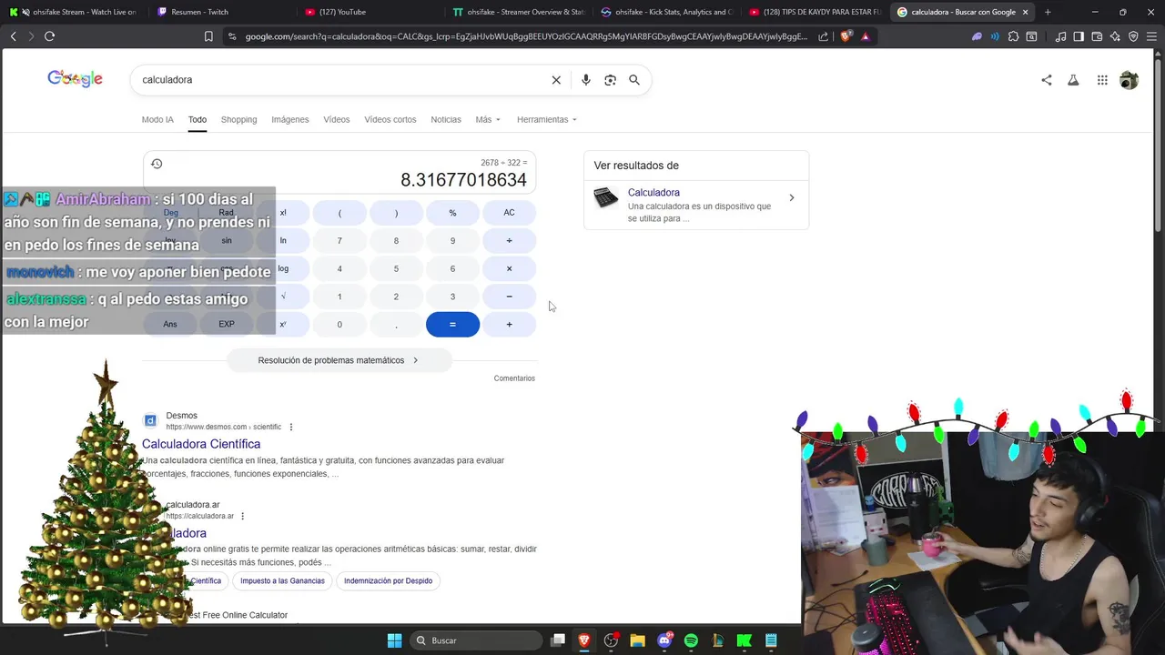Open the Calculadora Científica Desmos link
The width and height of the screenshot is (1165, 655).
pos(201,444)
